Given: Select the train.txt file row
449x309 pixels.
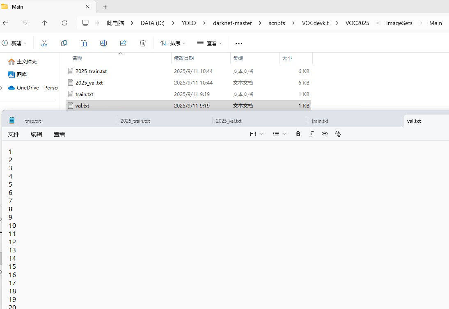Looking at the screenshot, I should (188, 94).
